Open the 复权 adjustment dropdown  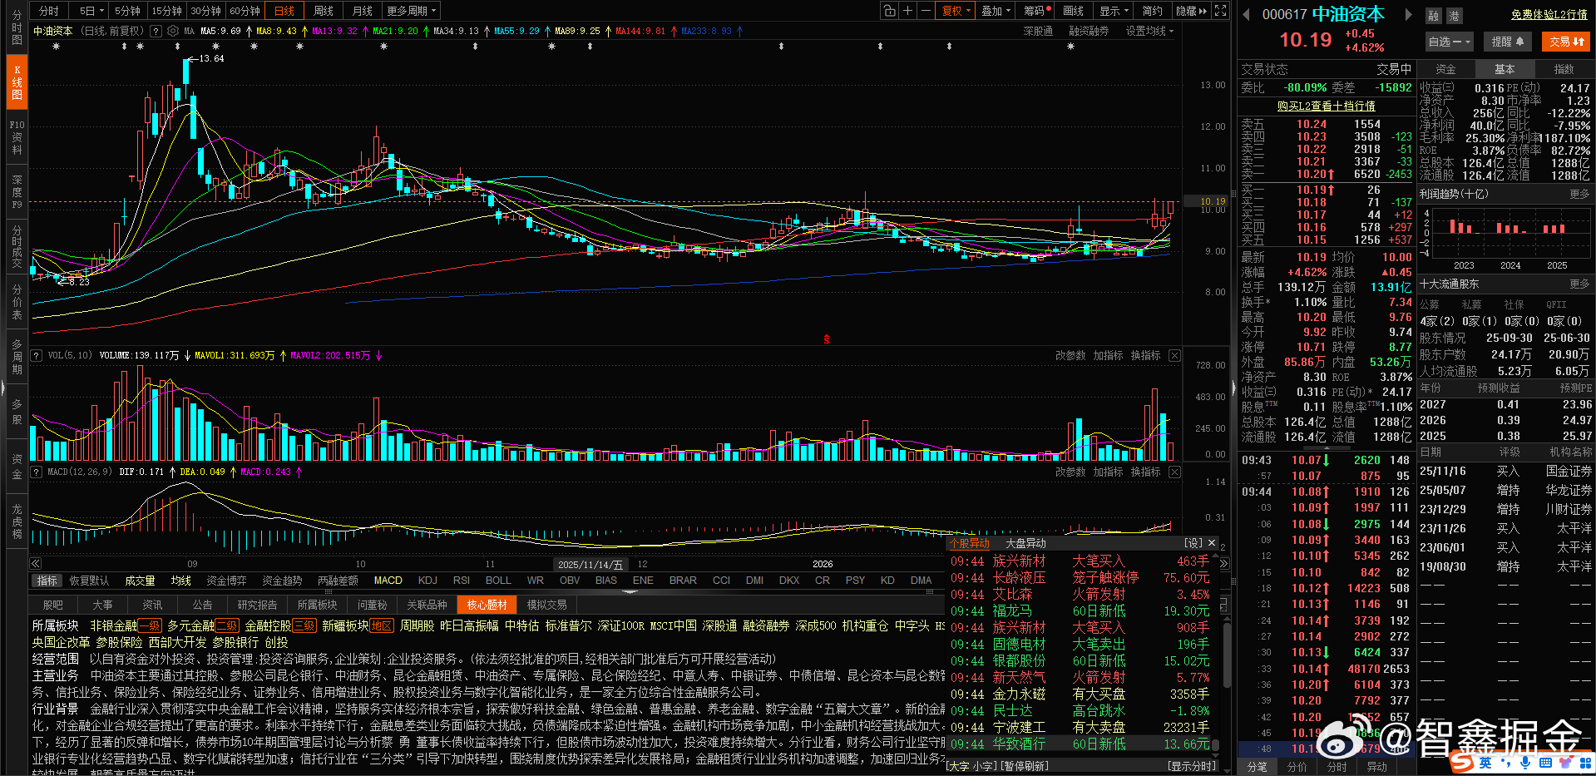coord(955,11)
